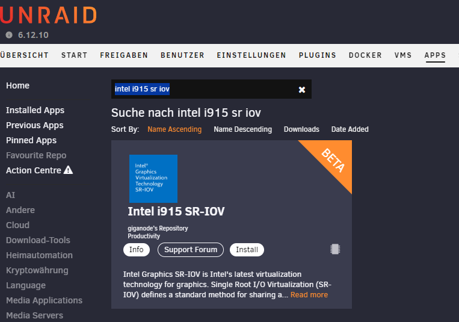The height and width of the screenshot is (322, 459).
Task: Click the plugin chip icon on the app card
Action: tap(335, 249)
